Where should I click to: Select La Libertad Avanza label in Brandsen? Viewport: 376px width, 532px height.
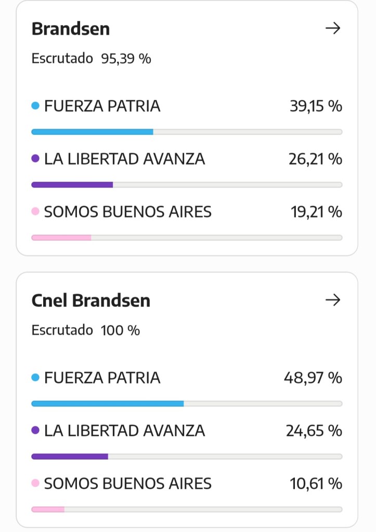point(125,159)
